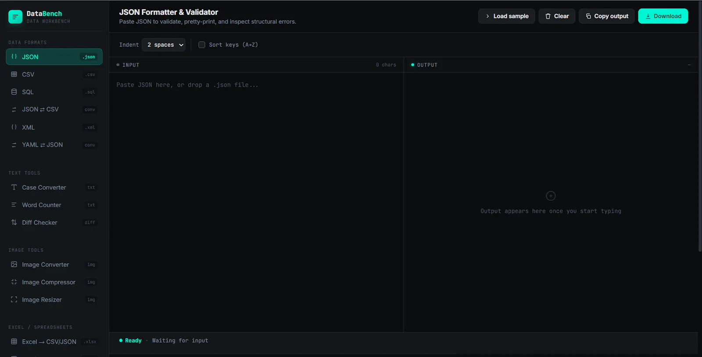
Task: Click the DataBench logo icon
Action: pyautogui.click(x=15, y=17)
